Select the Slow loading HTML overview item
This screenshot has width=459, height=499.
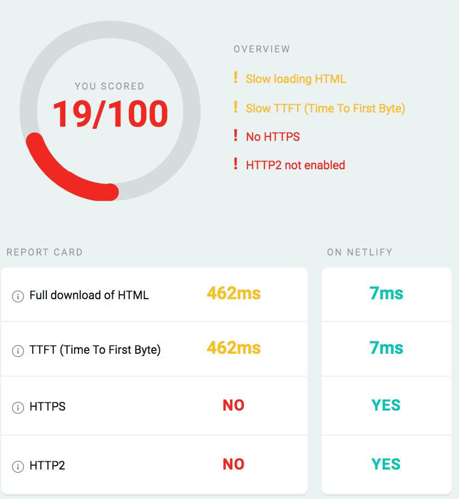point(295,79)
